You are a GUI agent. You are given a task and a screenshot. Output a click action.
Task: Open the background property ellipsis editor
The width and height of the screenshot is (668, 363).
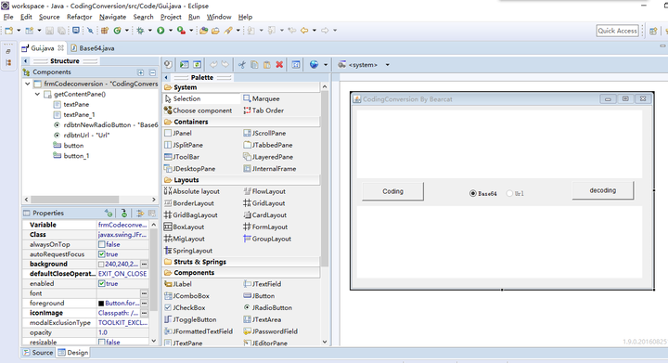pyautogui.click(x=144, y=265)
